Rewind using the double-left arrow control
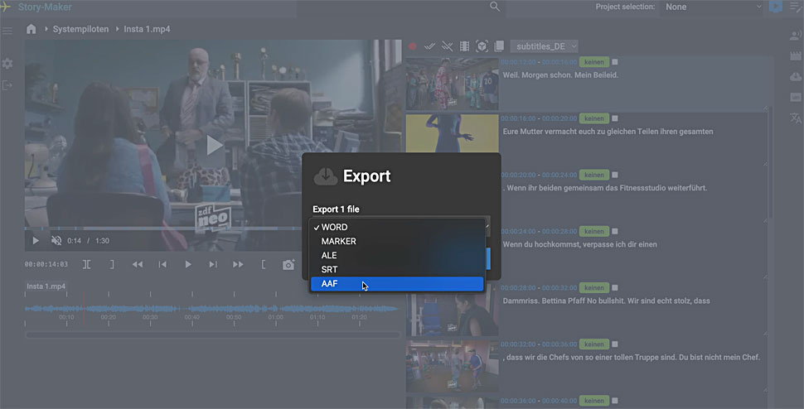 coord(138,265)
